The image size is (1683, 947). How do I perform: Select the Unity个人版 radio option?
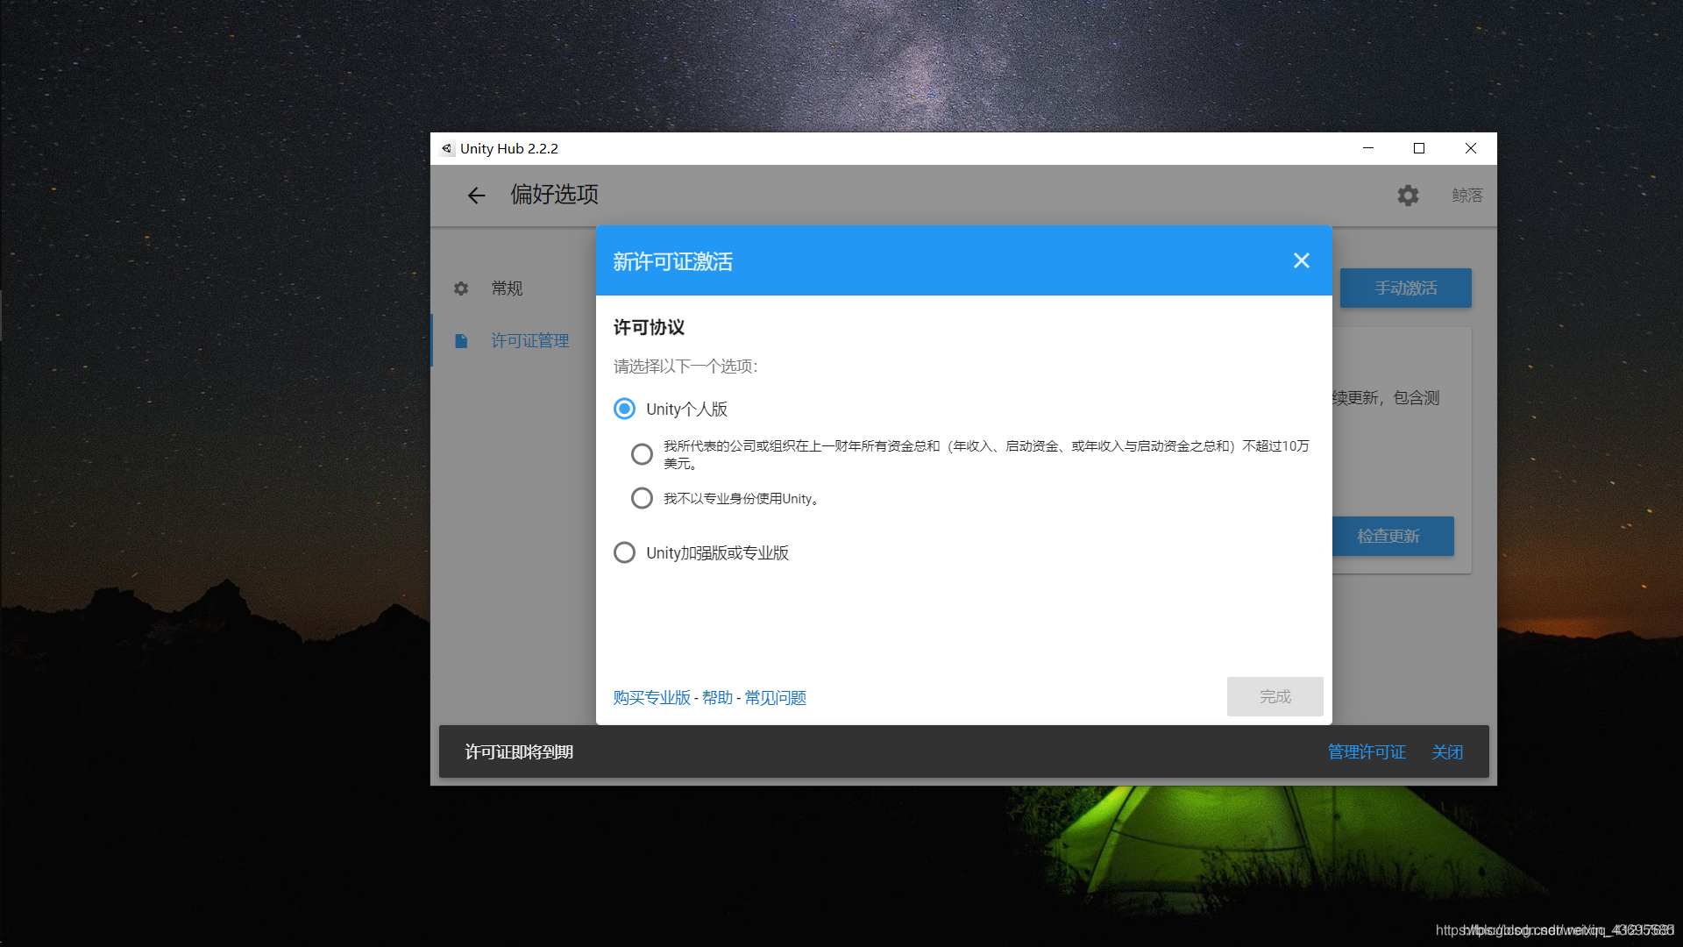pos(624,409)
